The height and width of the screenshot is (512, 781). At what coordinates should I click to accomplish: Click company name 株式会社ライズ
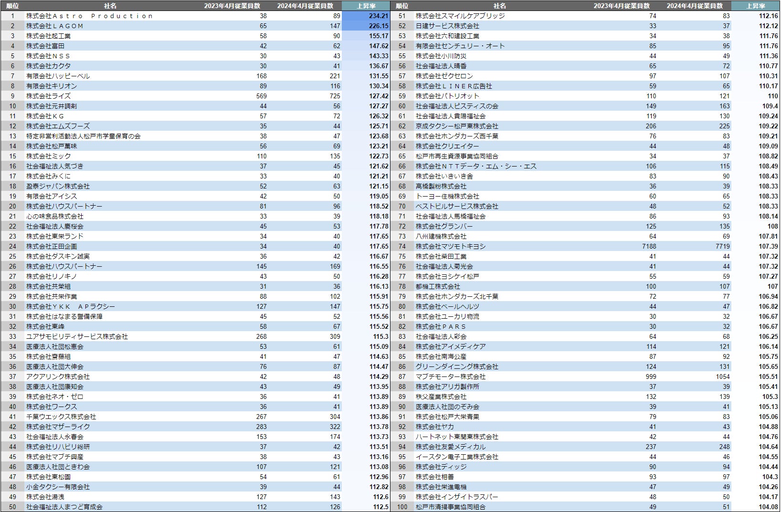point(48,96)
